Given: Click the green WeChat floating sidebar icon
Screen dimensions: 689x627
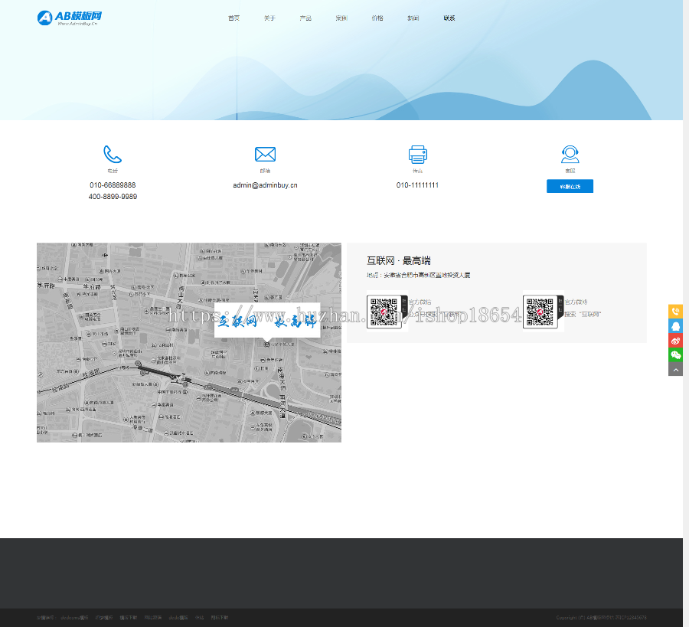Looking at the screenshot, I should [x=675, y=354].
